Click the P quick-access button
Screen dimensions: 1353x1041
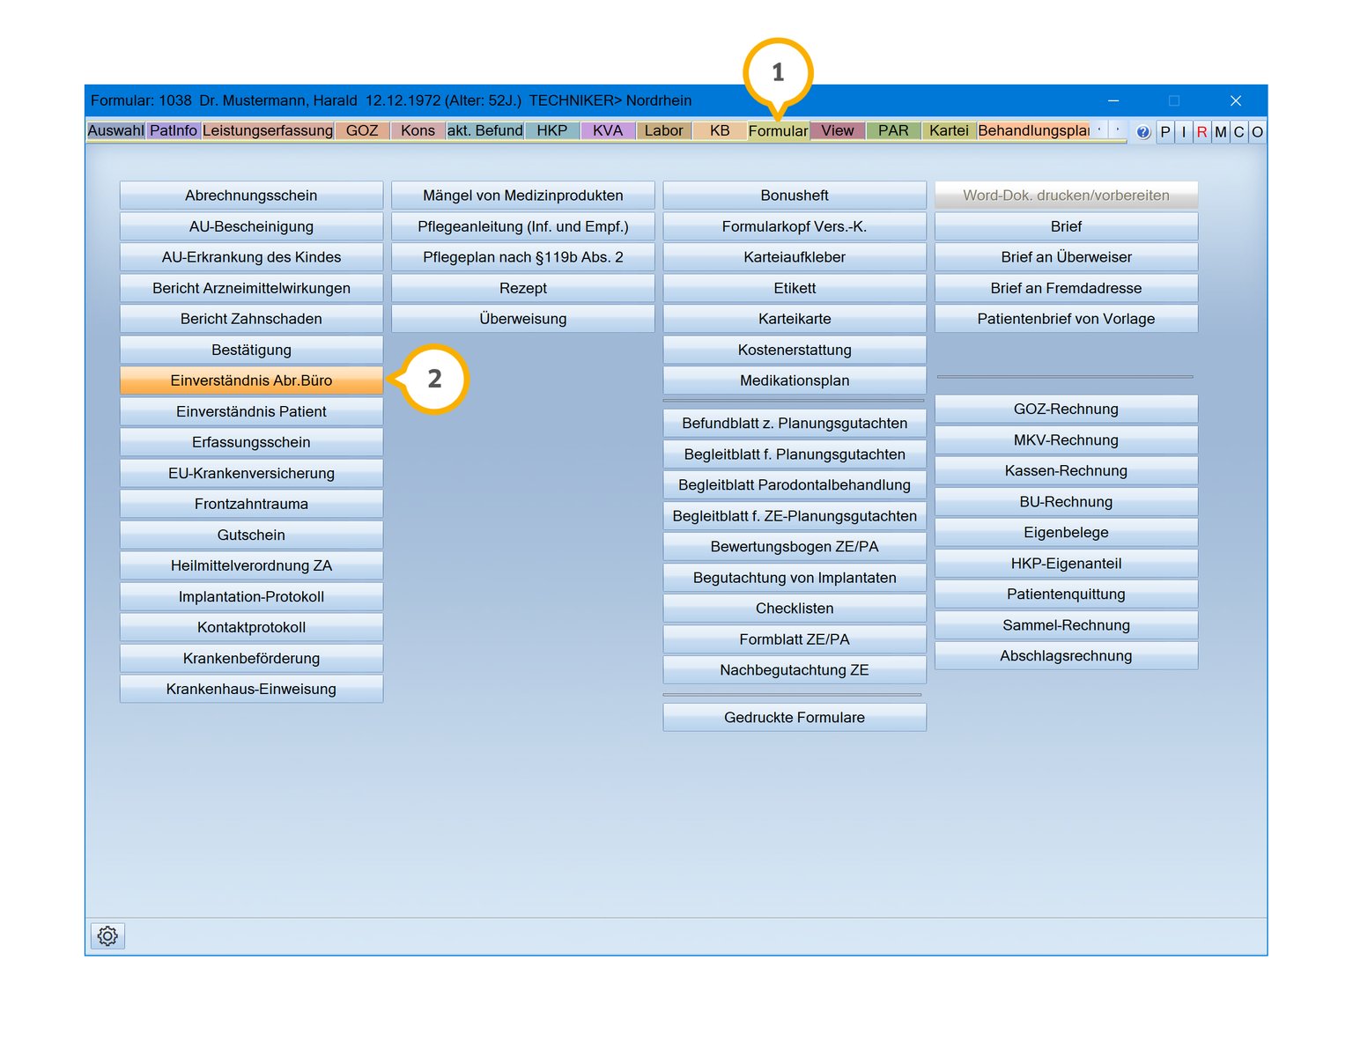click(1165, 132)
